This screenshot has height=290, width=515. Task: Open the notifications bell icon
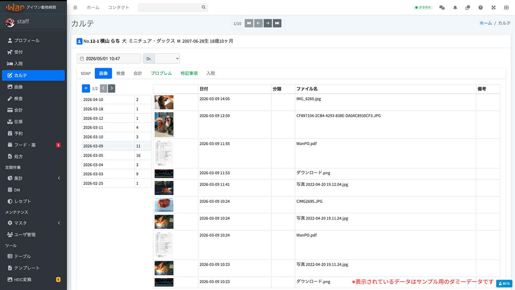(455, 7)
